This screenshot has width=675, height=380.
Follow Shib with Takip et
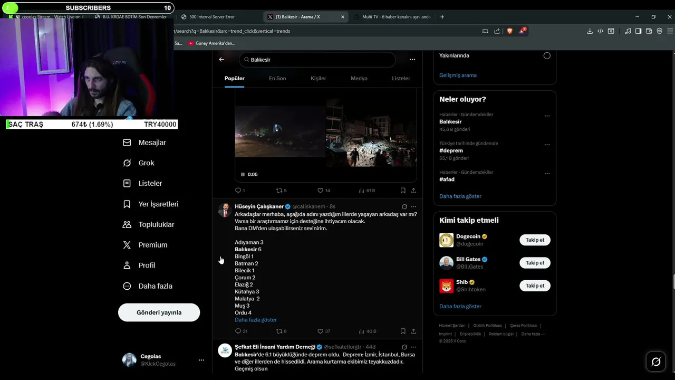pyautogui.click(x=535, y=286)
